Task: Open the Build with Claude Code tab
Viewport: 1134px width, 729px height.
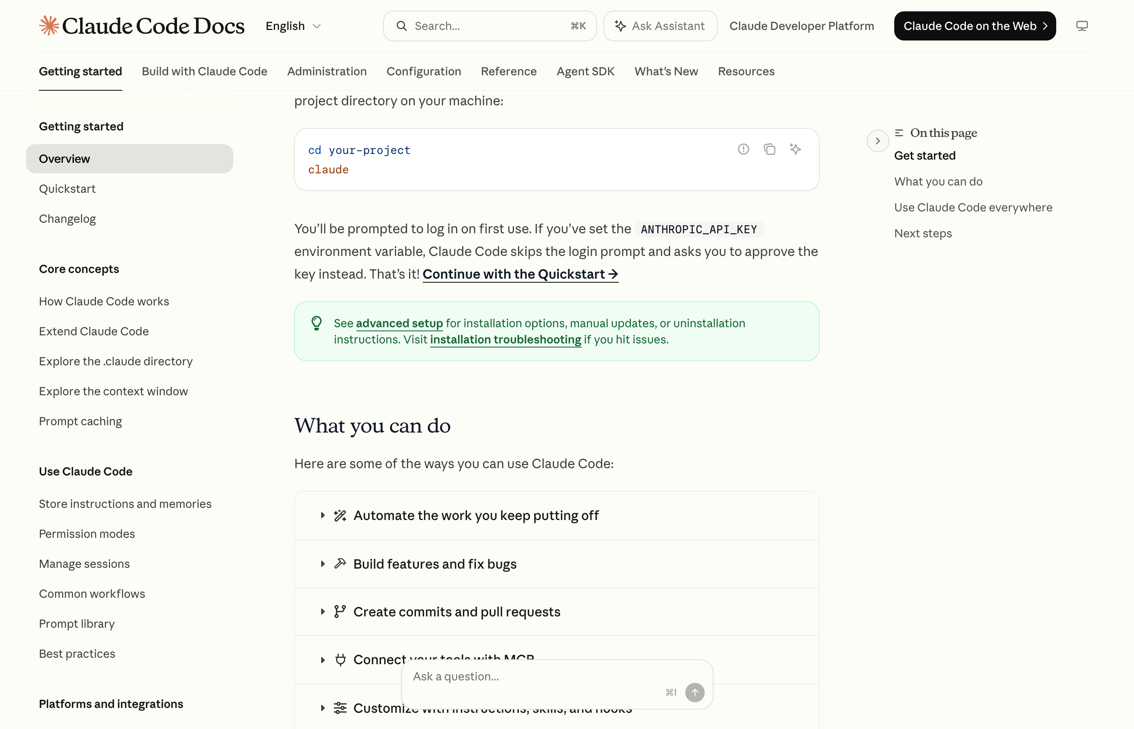Action: pos(205,71)
